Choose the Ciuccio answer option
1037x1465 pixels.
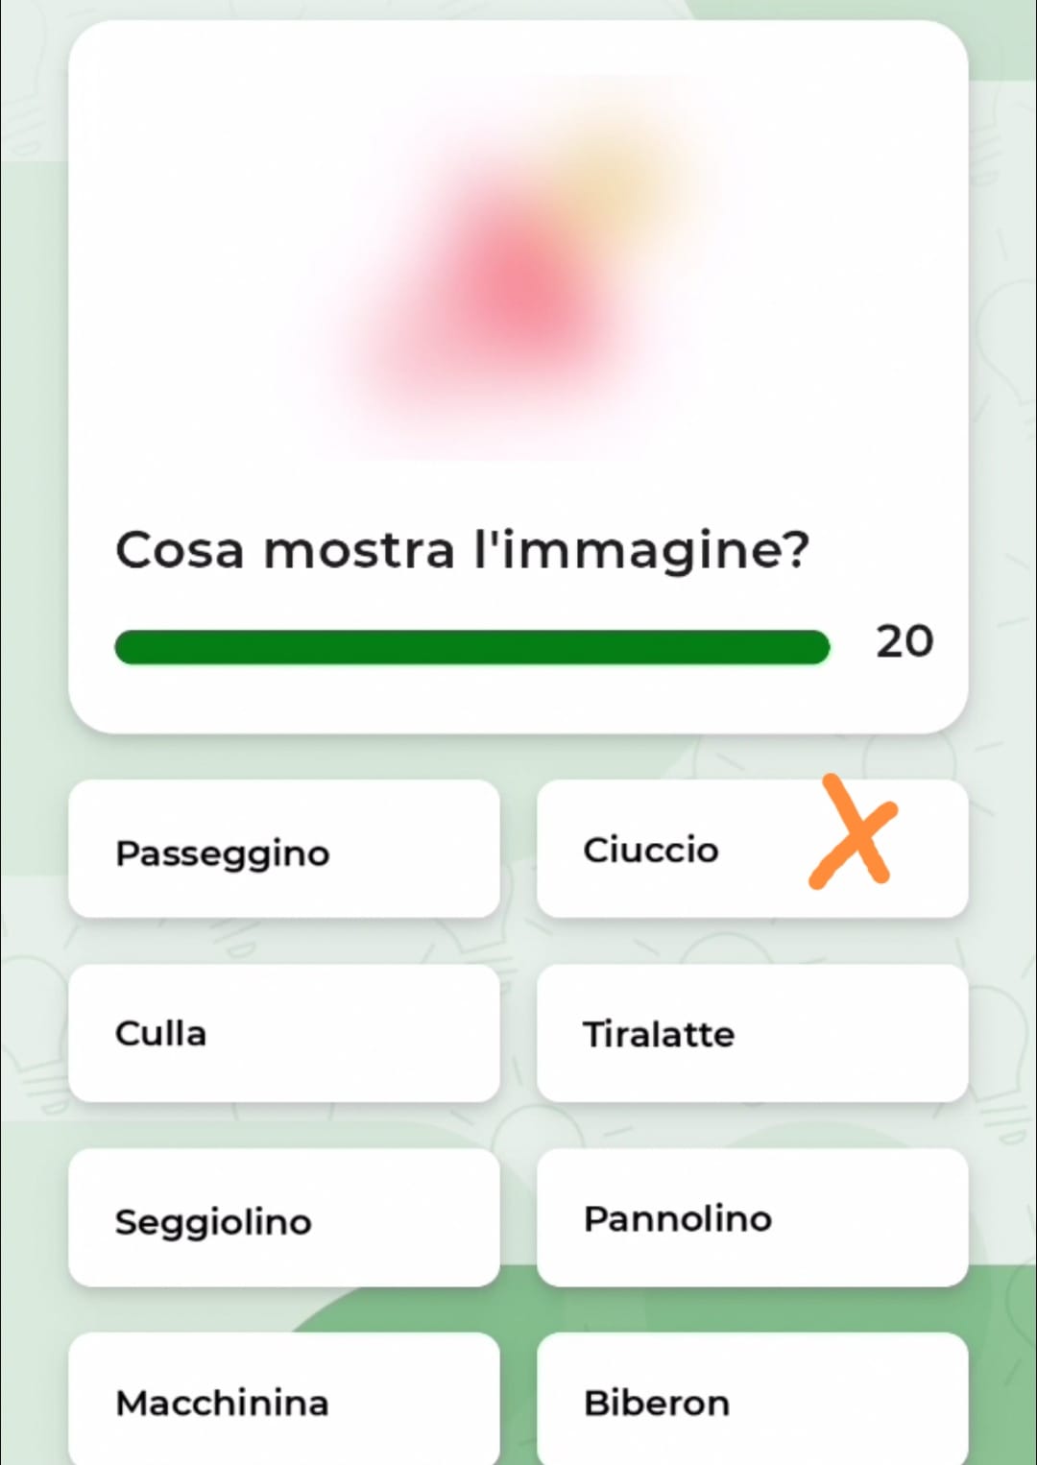point(672,851)
